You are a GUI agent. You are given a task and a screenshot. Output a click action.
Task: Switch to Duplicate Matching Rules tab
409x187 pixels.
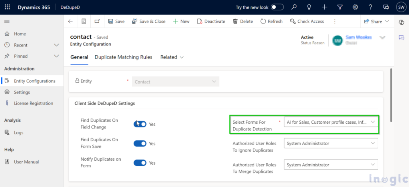pyautogui.click(x=123, y=57)
